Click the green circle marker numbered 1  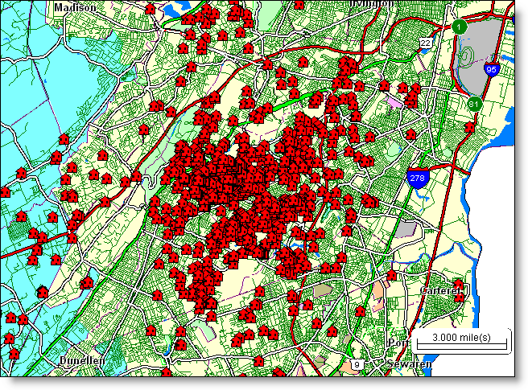click(x=460, y=27)
